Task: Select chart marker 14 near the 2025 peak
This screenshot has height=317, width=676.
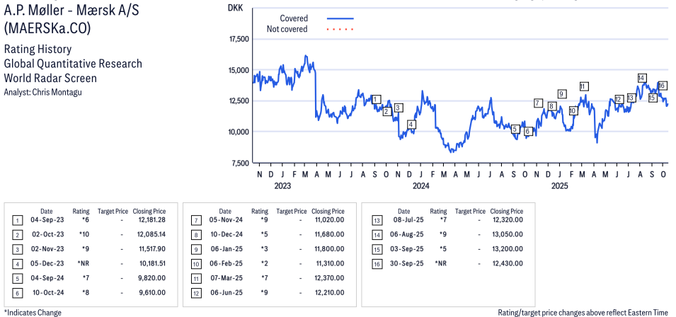Action: click(x=641, y=78)
